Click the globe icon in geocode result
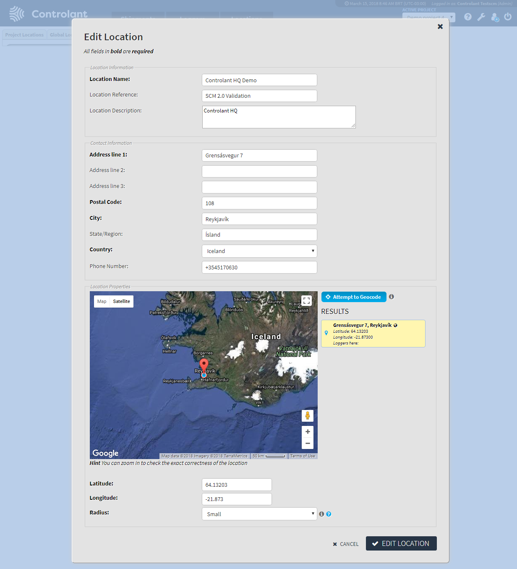Viewport: 517px width, 569px height. pos(395,325)
